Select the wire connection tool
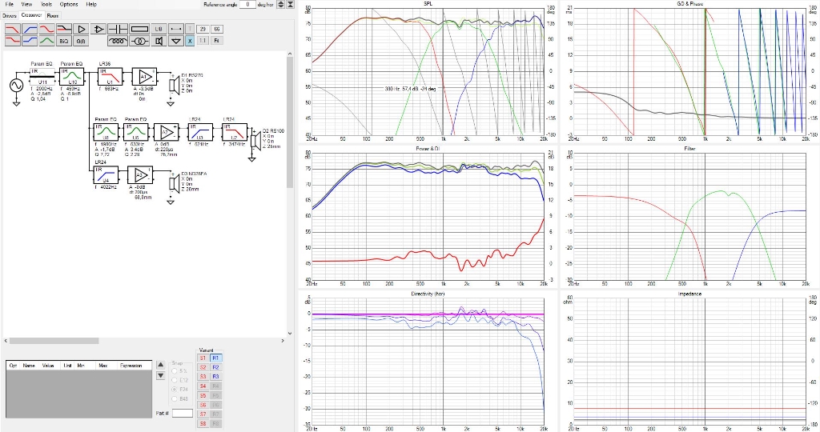This screenshot has width=820, height=432. [176, 29]
